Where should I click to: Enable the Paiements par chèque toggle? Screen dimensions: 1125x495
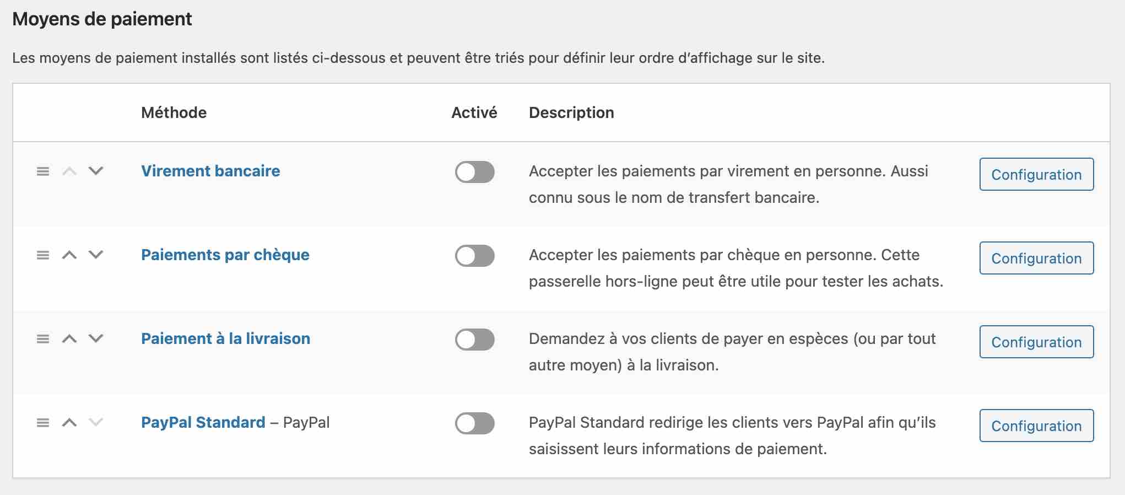click(x=474, y=256)
